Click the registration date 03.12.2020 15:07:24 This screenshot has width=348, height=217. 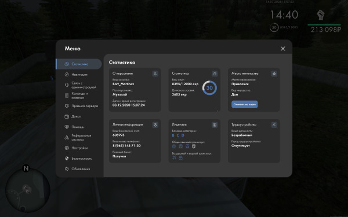[x=129, y=105]
